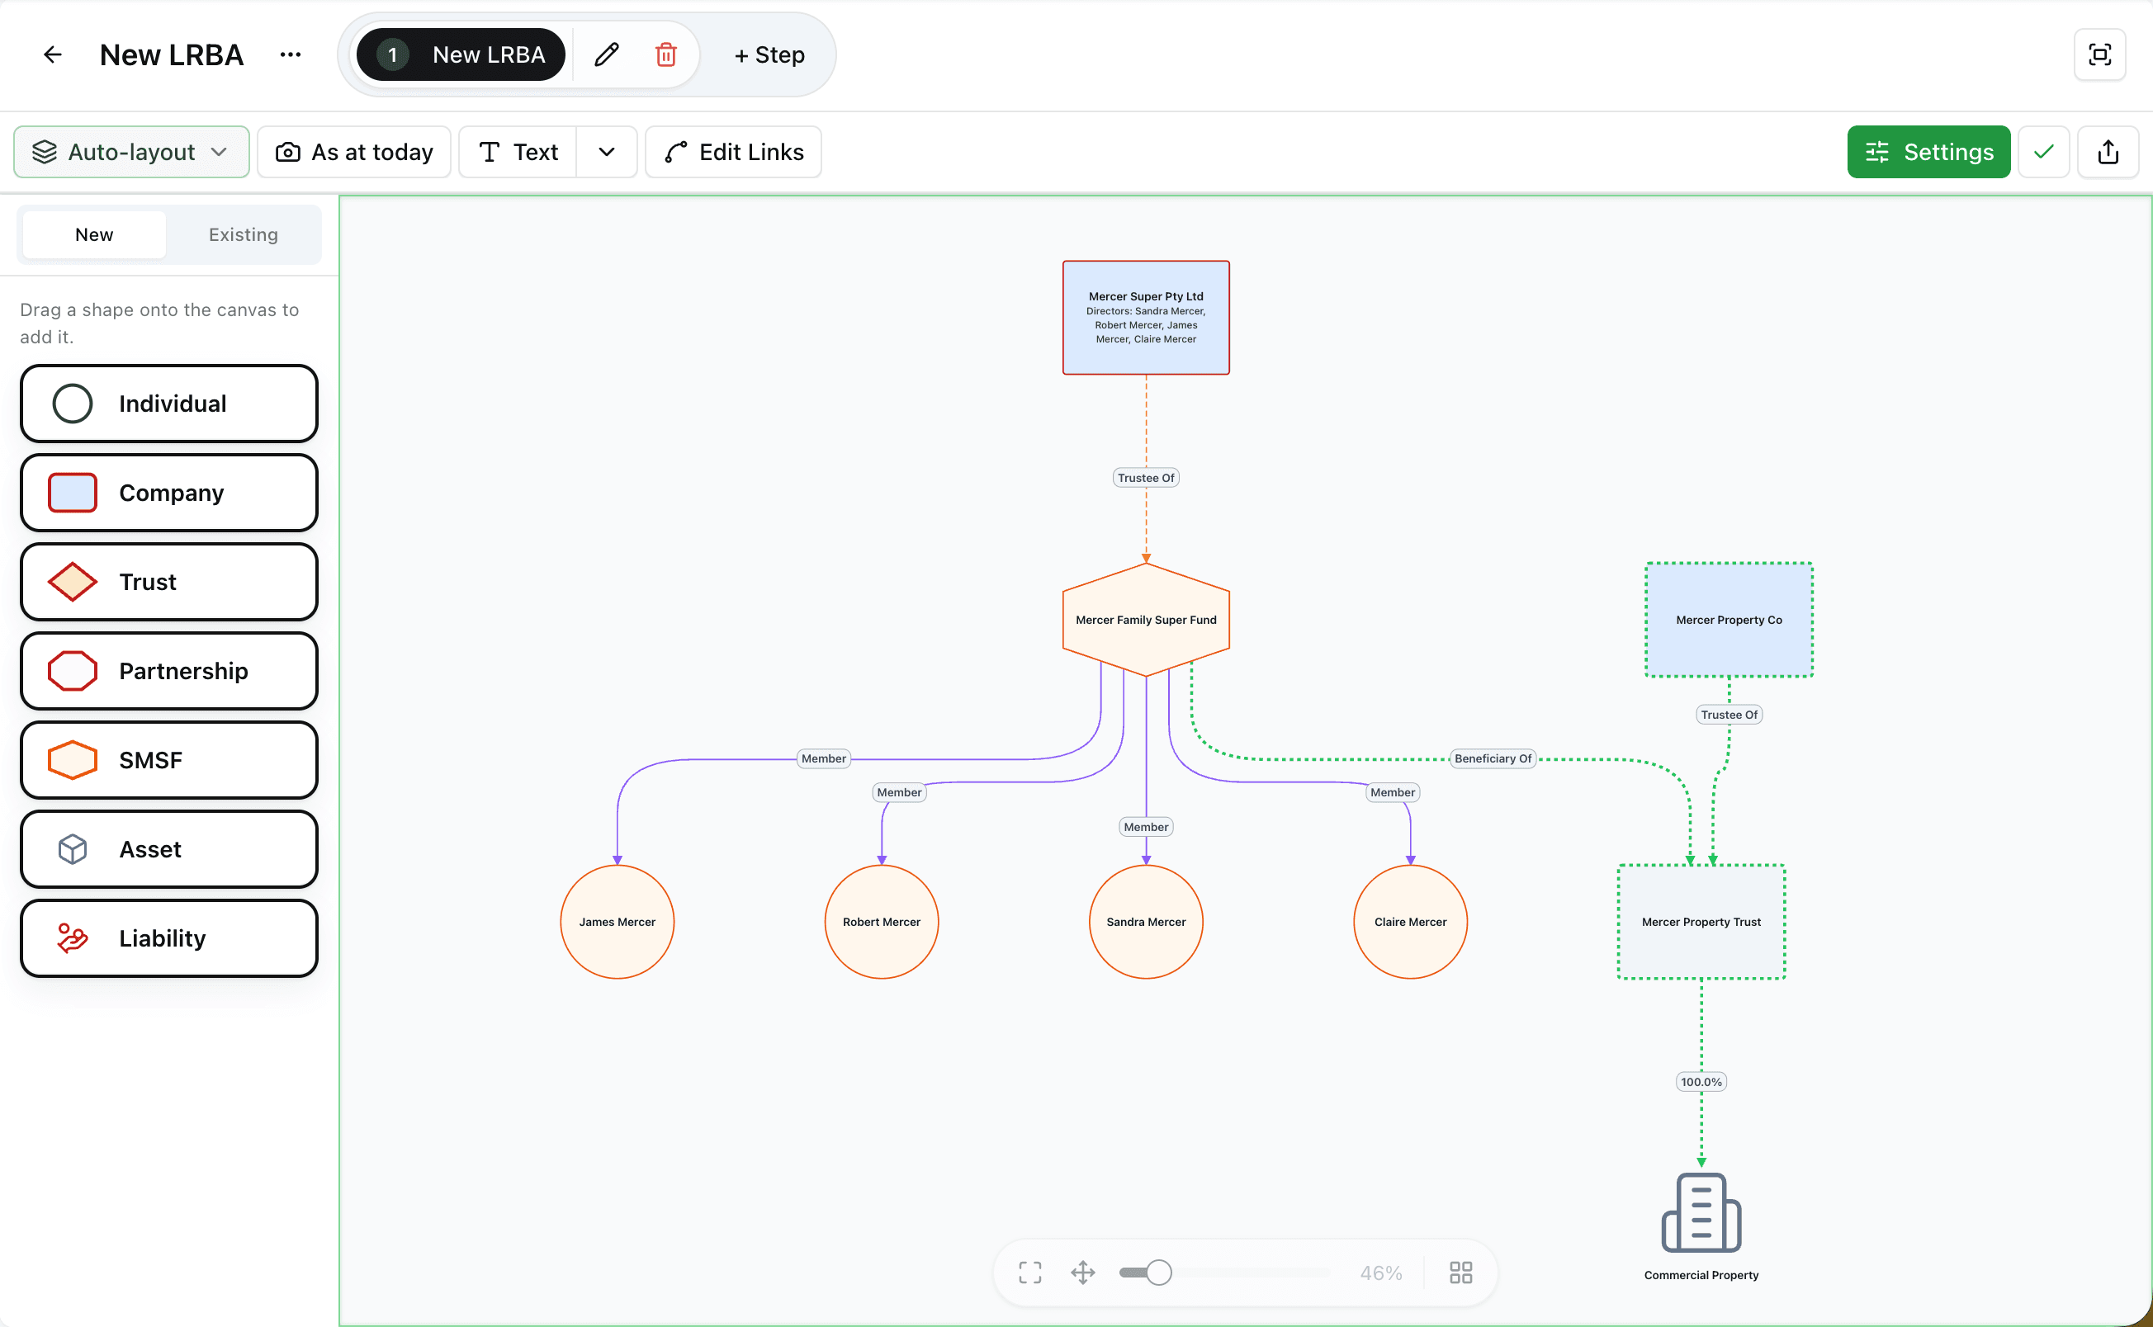Select the SMSF shape
Image resolution: width=2153 pixels, height=1327 pixels.
point(169,760)
